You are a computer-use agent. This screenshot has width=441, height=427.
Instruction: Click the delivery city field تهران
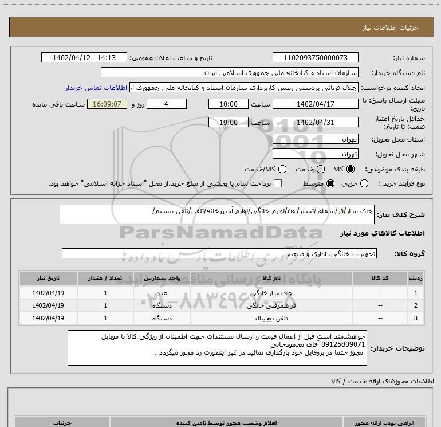pos(315,154)
